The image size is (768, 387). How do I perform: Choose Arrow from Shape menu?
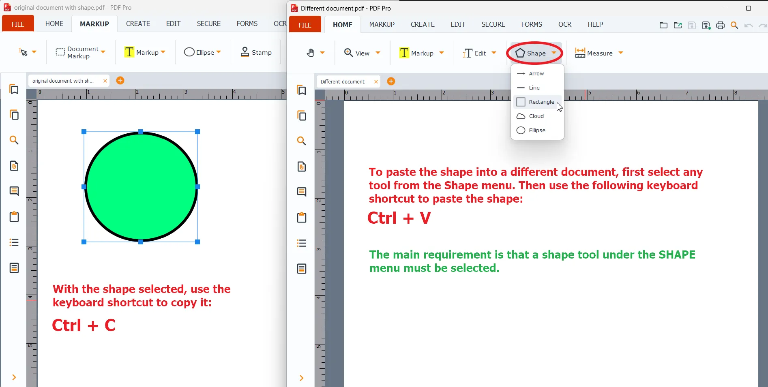click(x=537, y=74)
